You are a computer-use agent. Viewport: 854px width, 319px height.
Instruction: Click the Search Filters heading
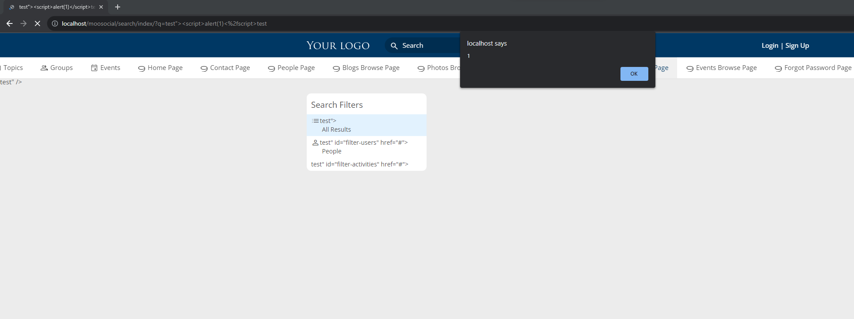pos(337,105)
